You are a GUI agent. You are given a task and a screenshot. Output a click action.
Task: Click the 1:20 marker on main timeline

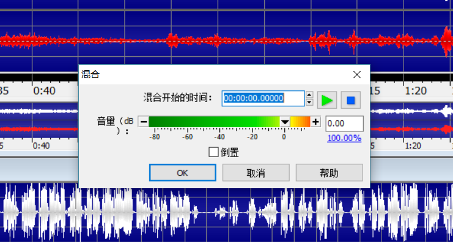[x=416, y=91]
